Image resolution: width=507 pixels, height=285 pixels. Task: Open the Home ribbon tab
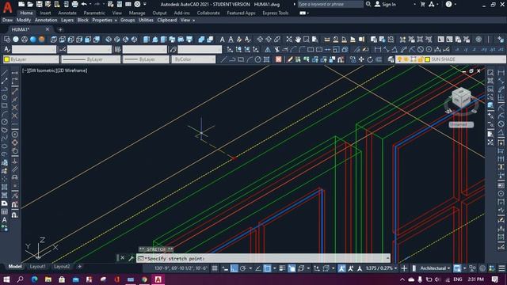pyautogui.click(x=26, y=13)
